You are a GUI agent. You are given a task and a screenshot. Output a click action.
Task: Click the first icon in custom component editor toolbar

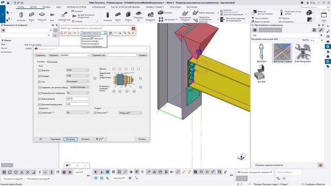[x=62, y=33]
